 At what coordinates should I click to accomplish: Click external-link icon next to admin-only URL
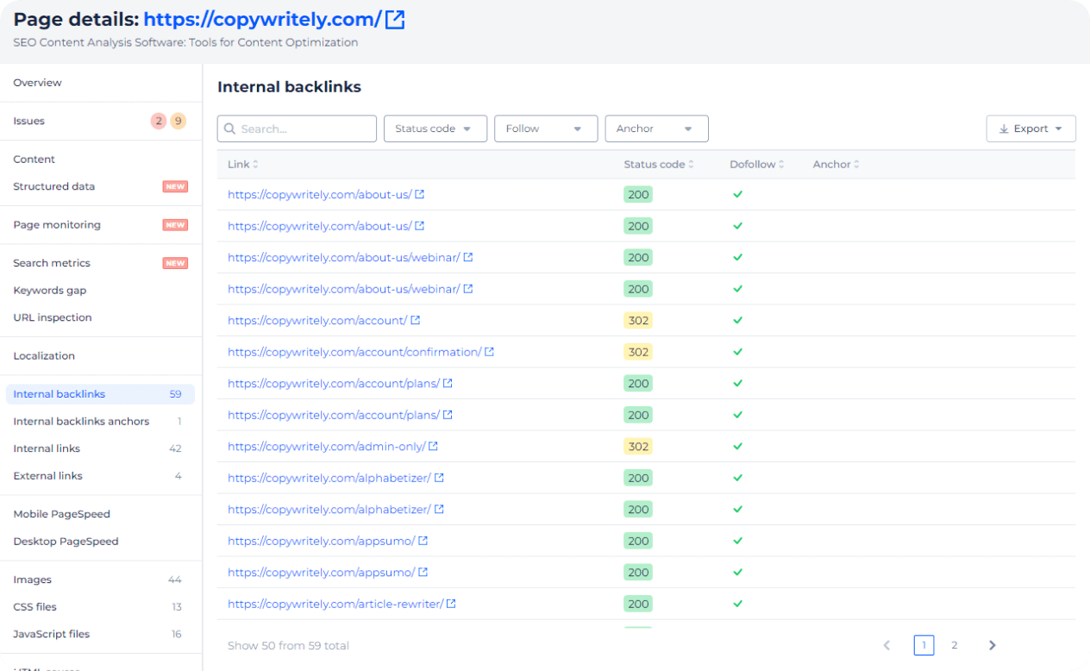[433, 446]
